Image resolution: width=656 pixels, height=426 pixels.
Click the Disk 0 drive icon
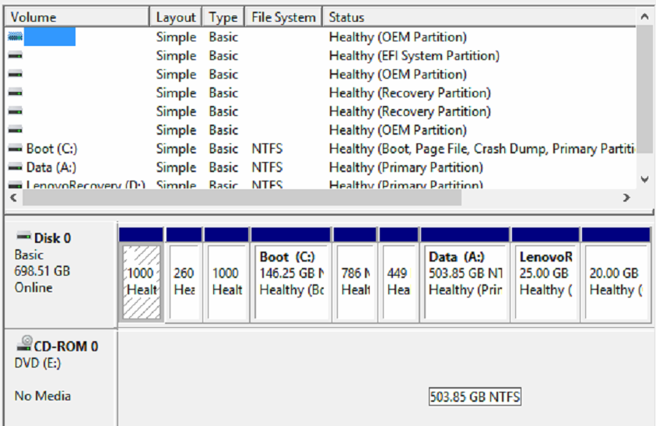pos(23,237)
